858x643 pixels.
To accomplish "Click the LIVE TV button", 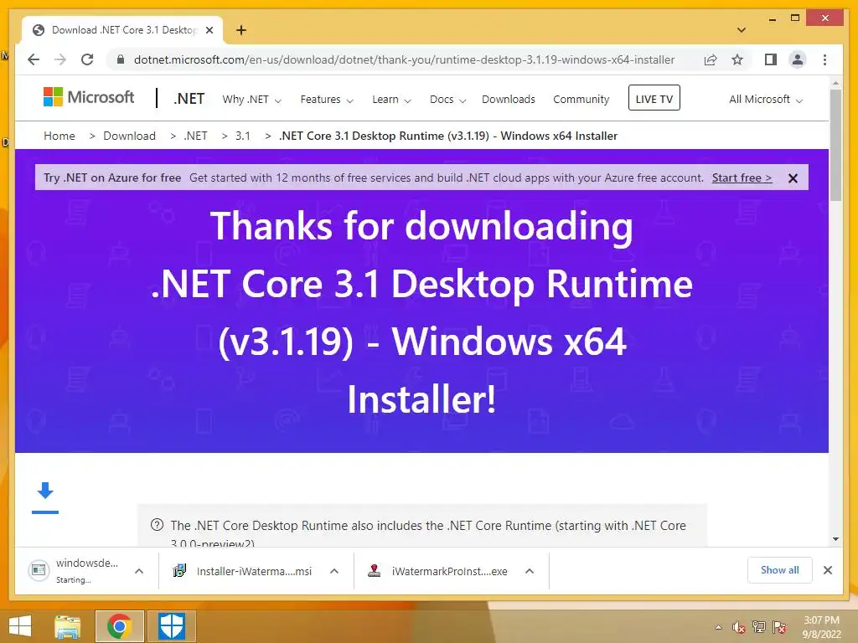I will click(x=654, y=98).
